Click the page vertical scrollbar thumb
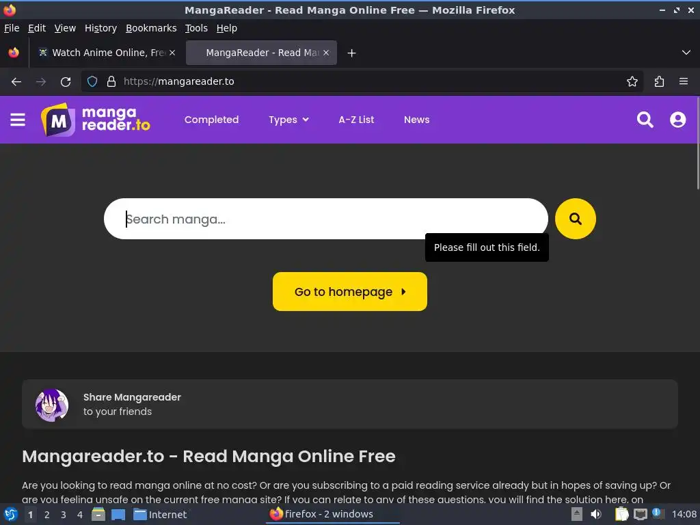Viewport: 700px width, 525px height. coord(697,143)
